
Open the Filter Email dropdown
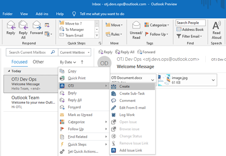(189, 36)
